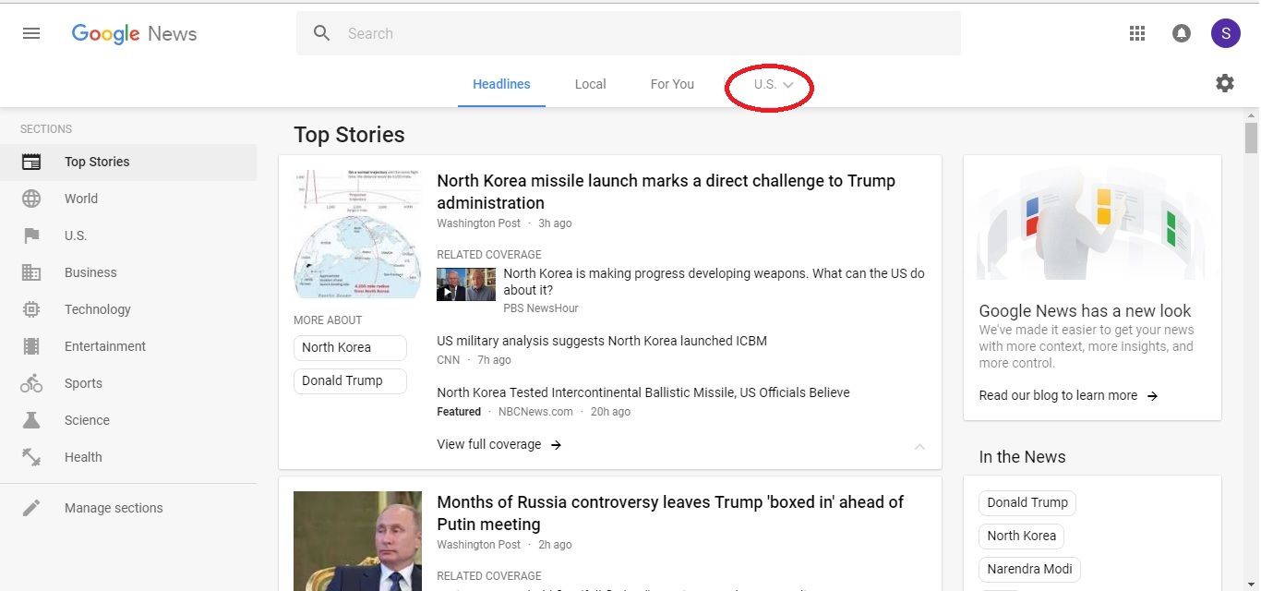
Task: Switch to the Headlines tab
Action: pyautogui.click(x=501, y=84)
